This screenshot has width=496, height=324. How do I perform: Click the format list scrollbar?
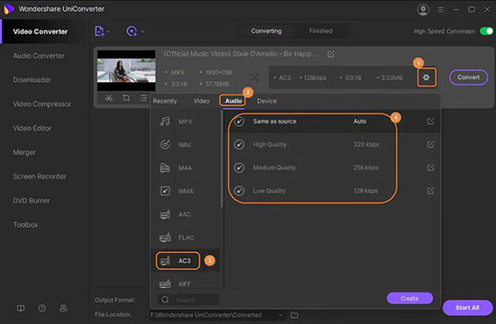coord(222,159)
